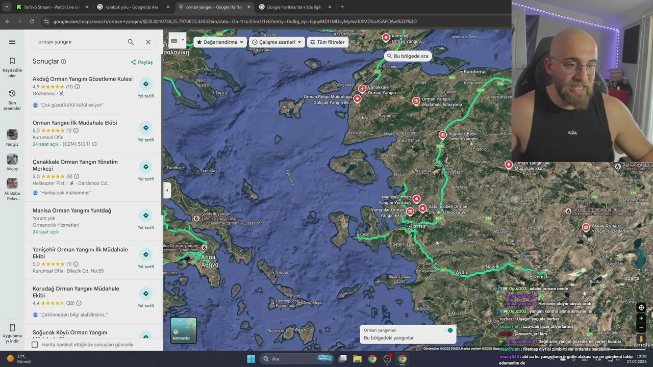The width and height of the screenshot is (653, 367).
Task: Click the Soğucak Köyü Orman Yangını pin
Action: click(443, 135)
